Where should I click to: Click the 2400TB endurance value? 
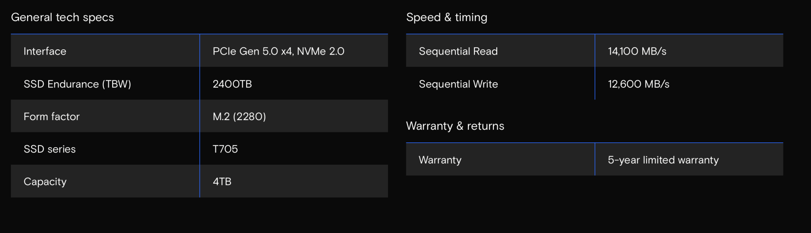coord(232,84)
